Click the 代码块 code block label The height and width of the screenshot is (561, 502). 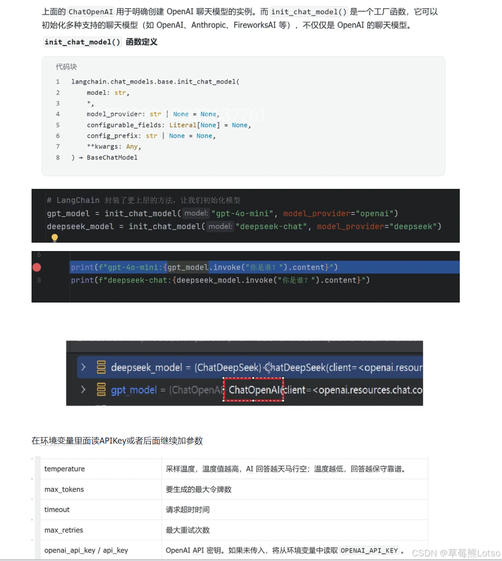[x=66, y=67]
